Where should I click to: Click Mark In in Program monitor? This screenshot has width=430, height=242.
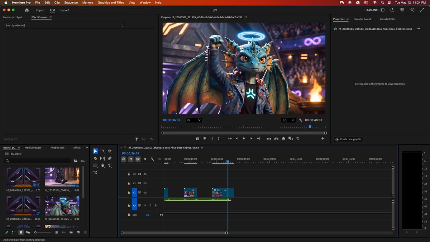point(212,138)
